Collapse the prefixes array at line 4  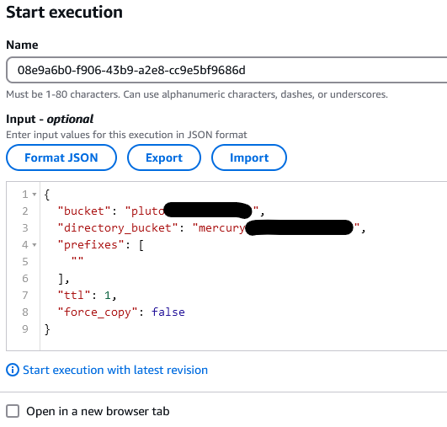pyautogui.click(x=35, y=245)
